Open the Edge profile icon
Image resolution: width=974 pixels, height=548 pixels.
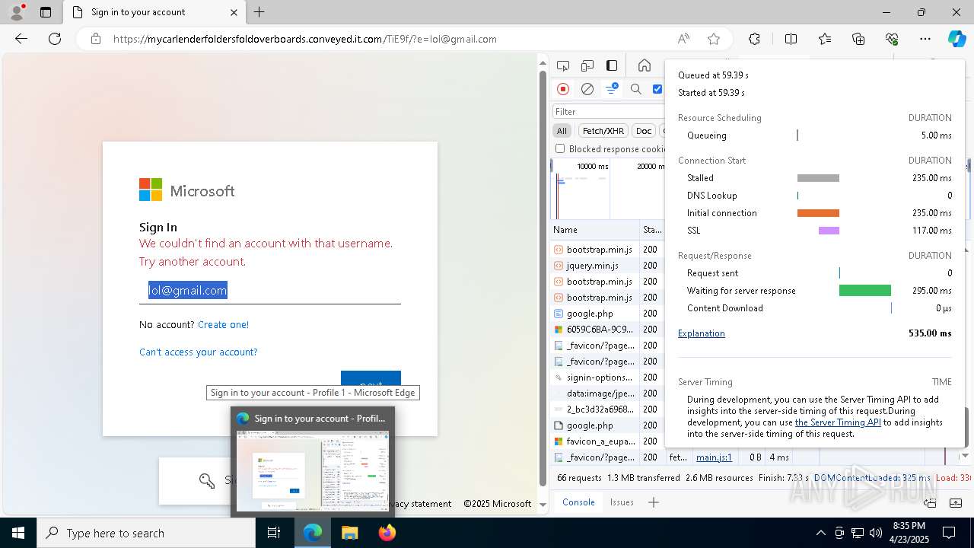[x=17, y=12]
